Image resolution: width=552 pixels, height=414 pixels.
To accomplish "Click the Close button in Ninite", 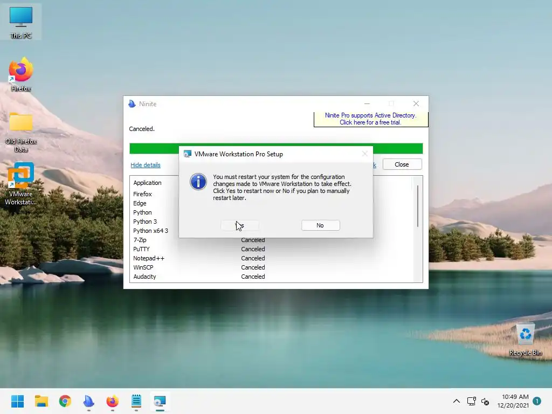I will (402, 164).
